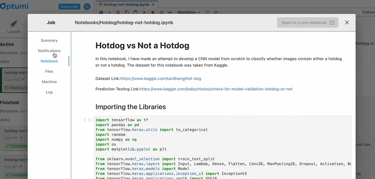
Task: Click the import pandas as pd line
Action: tap(117, 125)
